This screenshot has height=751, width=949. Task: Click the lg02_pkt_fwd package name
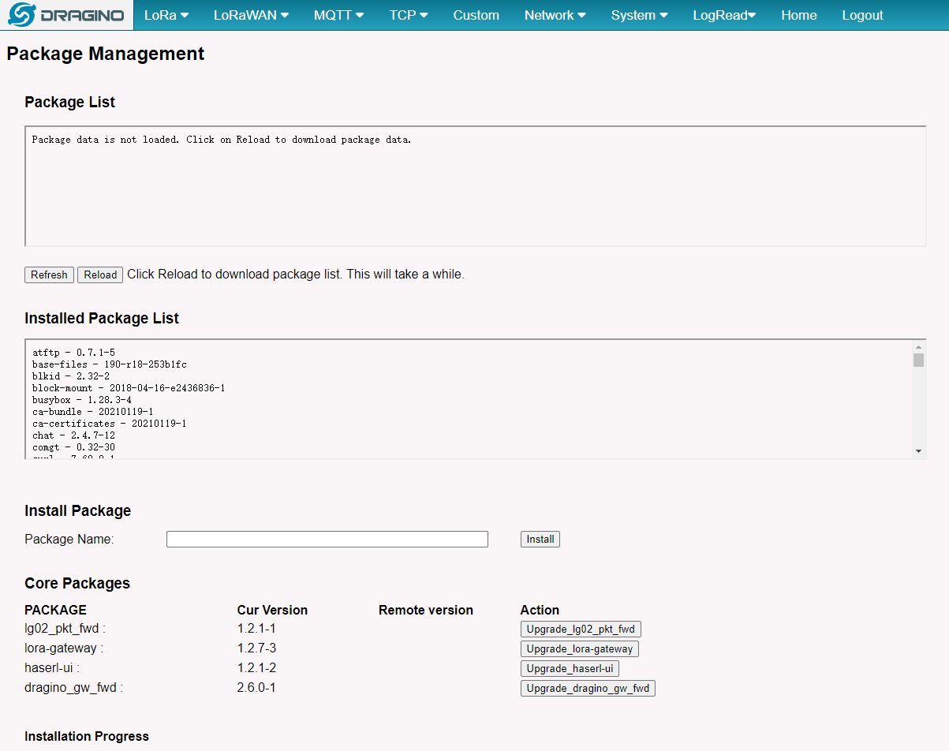click(x=65, y=629)
